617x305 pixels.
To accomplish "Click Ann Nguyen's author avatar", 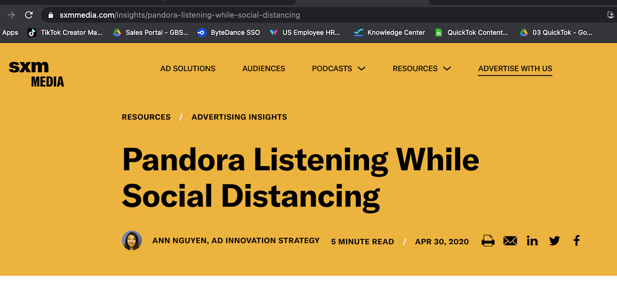I will [132, 240].
